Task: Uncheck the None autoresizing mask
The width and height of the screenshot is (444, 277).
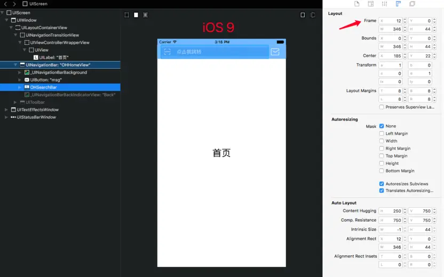Action: [x=382, y=126]
